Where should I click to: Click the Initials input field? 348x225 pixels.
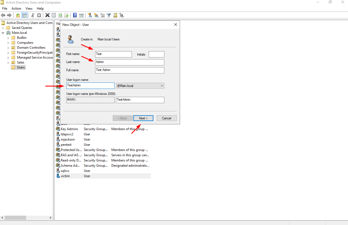pos(156,54)
